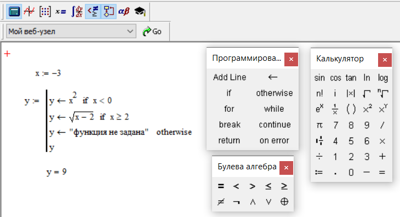Image resolution: width=400 pixels, height=217 pixels.
Task: Insert greater than or equal operator
Action: tap(284, 186)
